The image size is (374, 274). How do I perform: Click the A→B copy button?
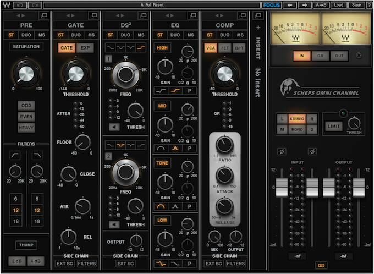click(x=321, y=5)
